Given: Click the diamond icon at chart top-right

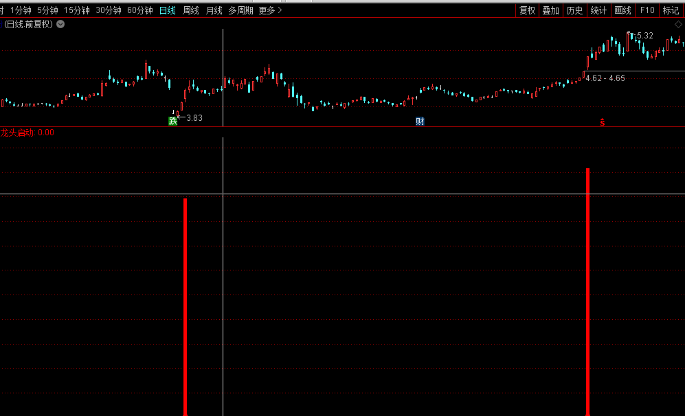Looking at the screenshot, I should [678, 24].
